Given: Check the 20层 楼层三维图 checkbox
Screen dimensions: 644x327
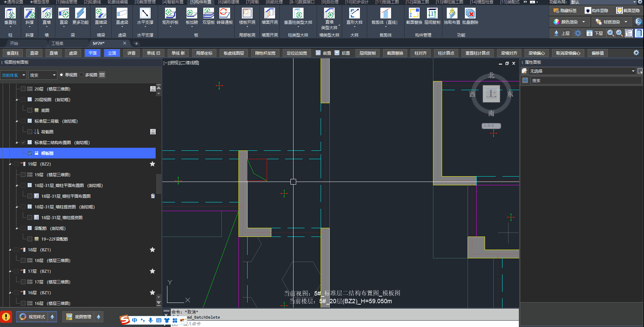Looking at the screenshot, I should 23,89.
